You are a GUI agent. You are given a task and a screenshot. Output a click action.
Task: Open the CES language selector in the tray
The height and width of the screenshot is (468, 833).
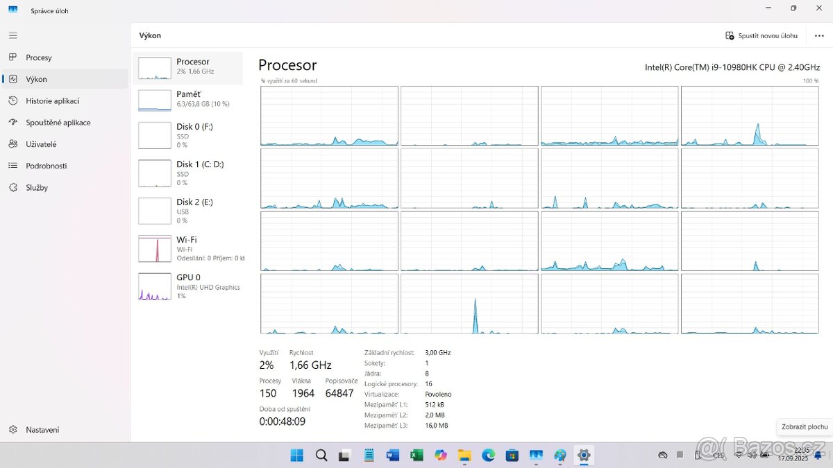[718, 456]
